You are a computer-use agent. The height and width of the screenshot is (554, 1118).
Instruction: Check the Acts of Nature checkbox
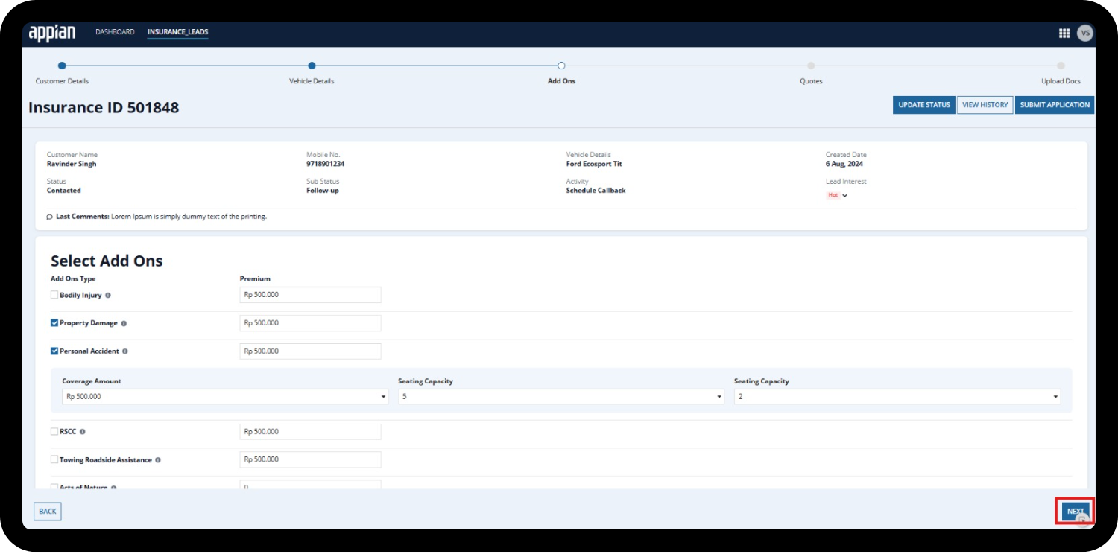tap(54, 487)
